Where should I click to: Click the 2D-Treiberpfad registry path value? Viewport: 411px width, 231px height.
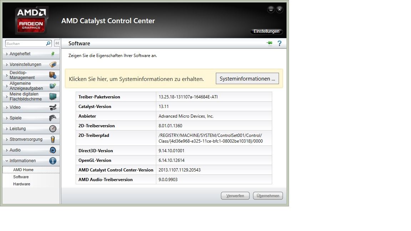210,138
